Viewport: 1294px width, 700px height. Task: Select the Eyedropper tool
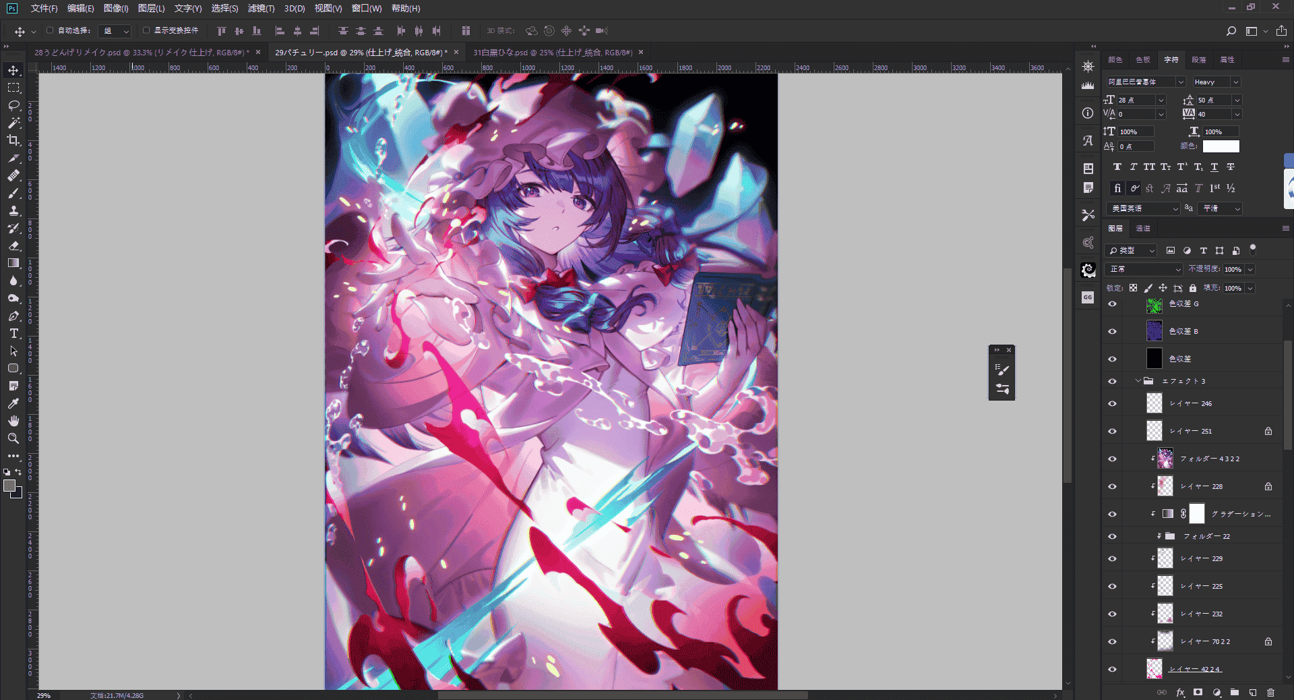[13, 403]
